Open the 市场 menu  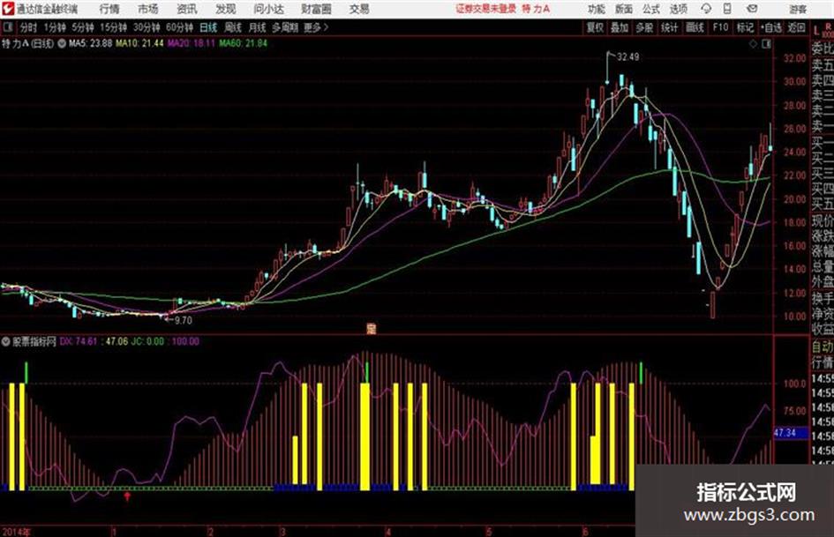coord(148,9)
